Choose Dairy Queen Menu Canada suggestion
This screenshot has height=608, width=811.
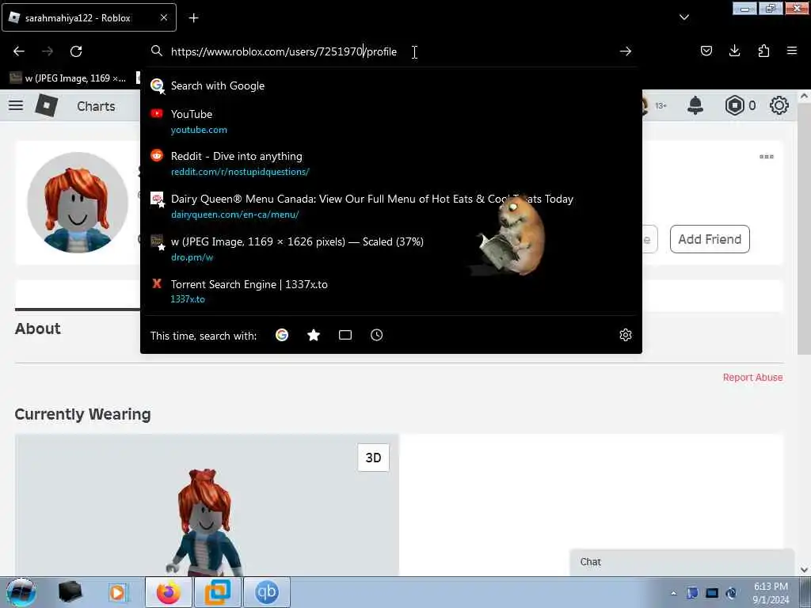pos(391,207)
